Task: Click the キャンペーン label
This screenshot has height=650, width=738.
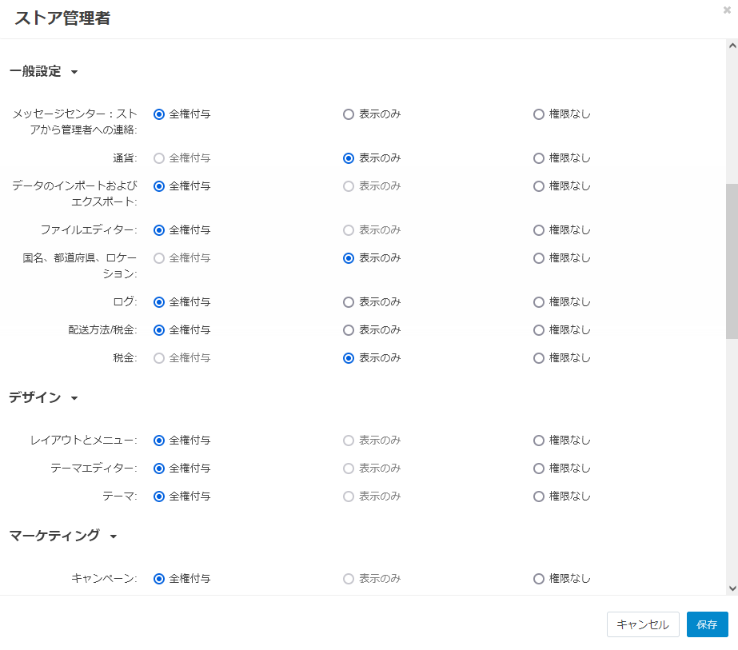Action: click(104, 578)
